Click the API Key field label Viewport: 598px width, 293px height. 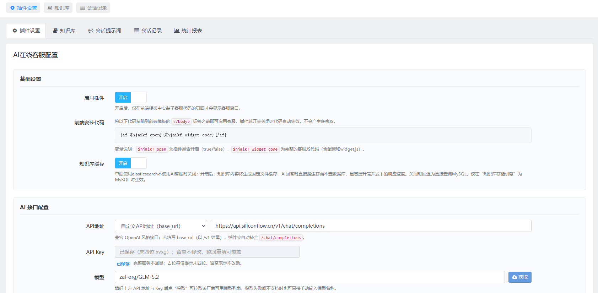click(x=95, y=252)
